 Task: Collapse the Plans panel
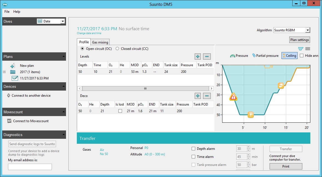[64, 57]
